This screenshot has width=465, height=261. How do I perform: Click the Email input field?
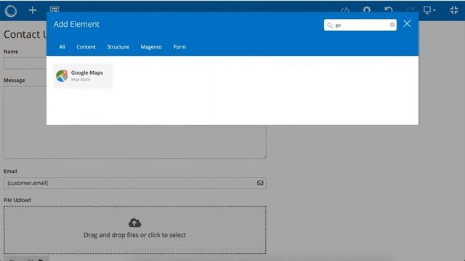135,183
